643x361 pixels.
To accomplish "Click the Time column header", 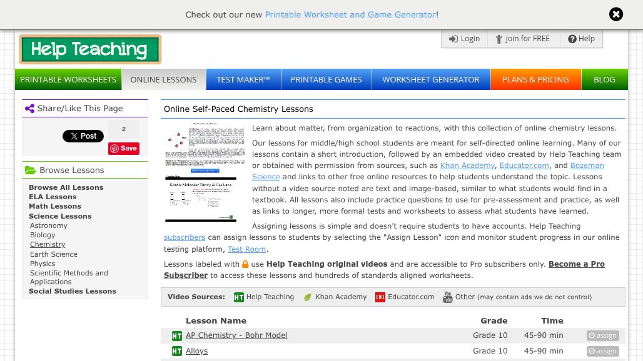I will [x=552, y=321].
